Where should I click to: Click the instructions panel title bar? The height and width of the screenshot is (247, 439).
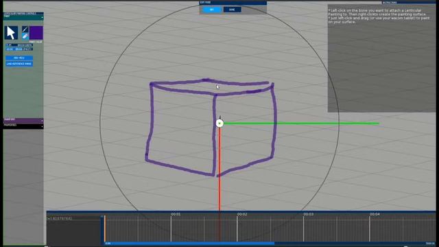pyautogui.click(x=409, y=2)
